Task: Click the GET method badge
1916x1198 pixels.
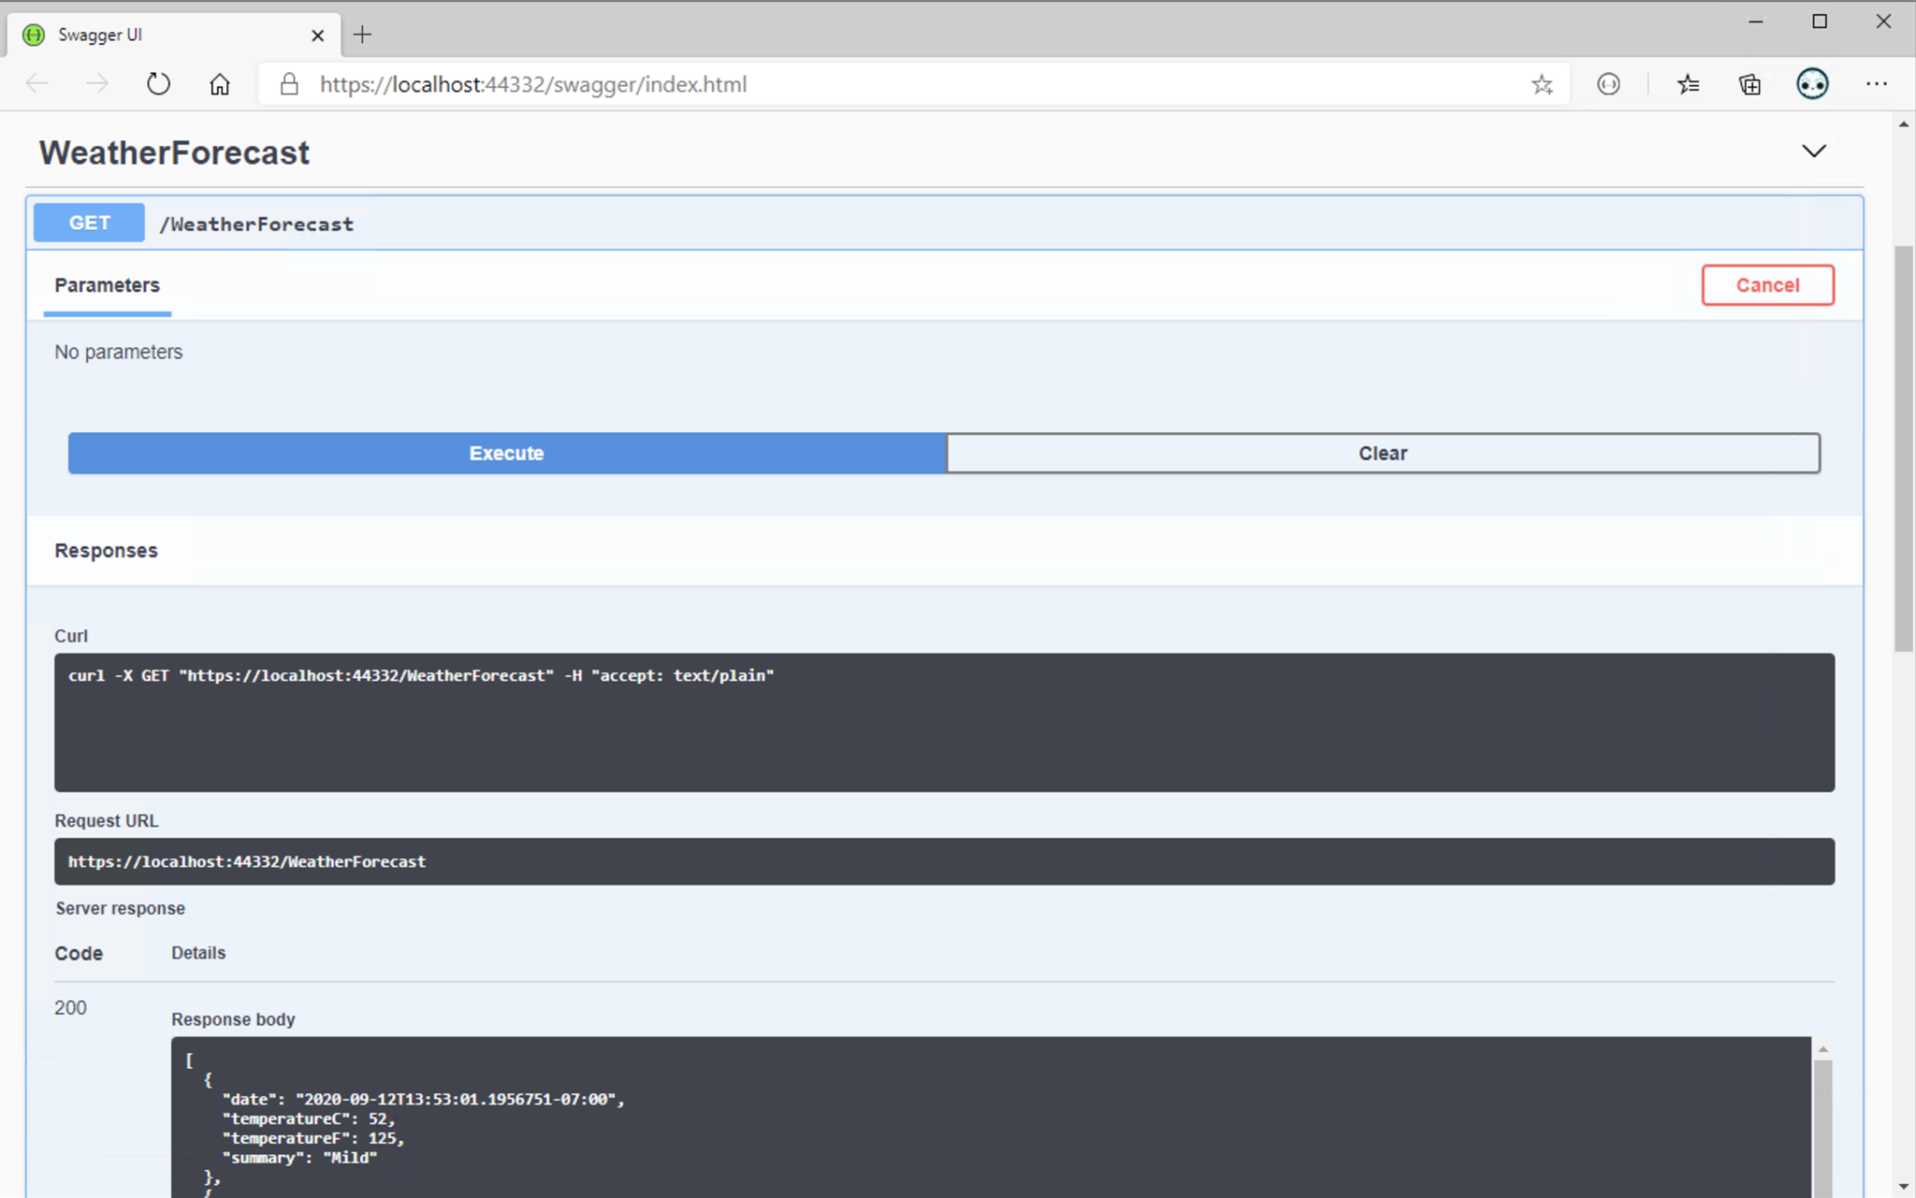Action: click(x=89, y=223)
